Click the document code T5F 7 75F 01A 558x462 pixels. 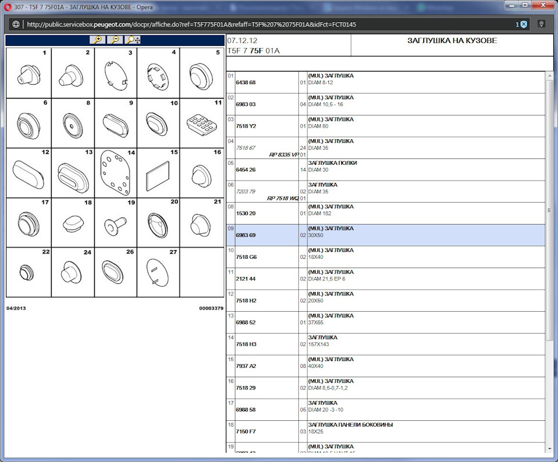point(253,51)
